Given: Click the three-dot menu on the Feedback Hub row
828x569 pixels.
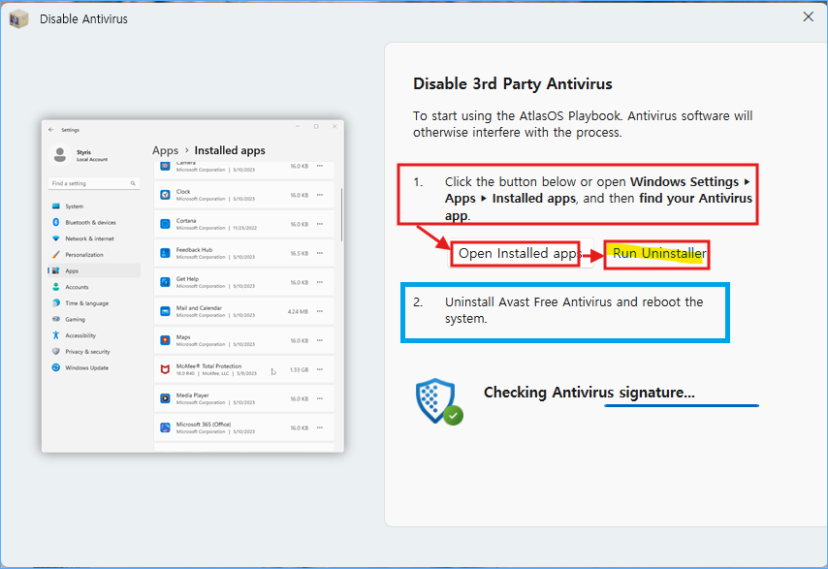Looking at the screenshot, I should point(320,253).
